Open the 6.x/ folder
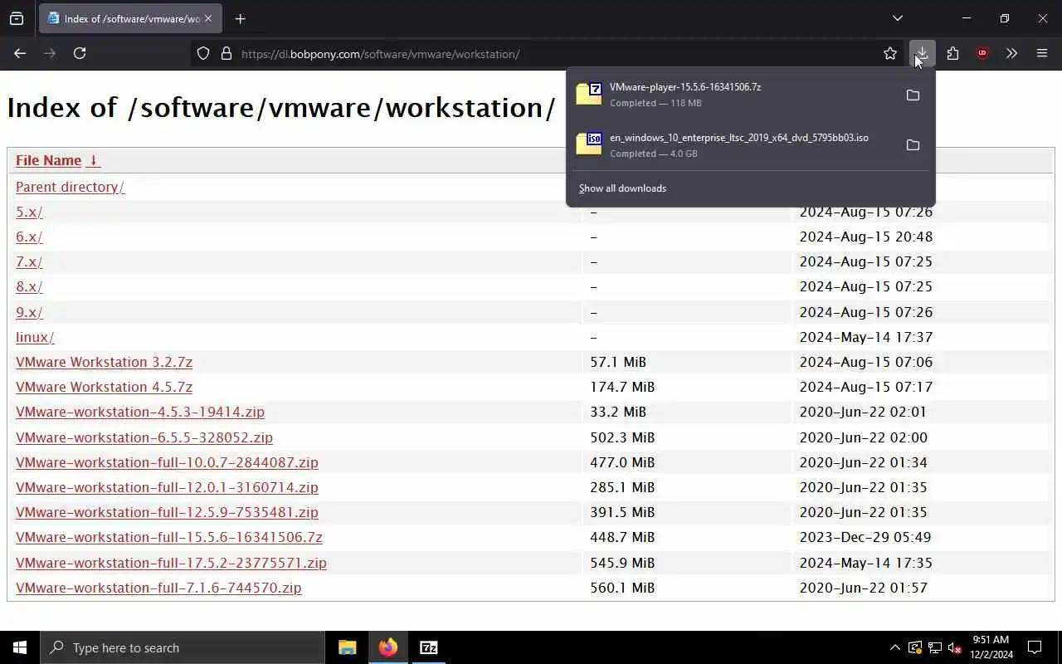 click(29, 237)
